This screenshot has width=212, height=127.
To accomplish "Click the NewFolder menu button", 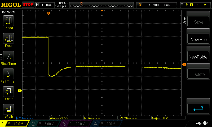I will [x=198, y=57].
